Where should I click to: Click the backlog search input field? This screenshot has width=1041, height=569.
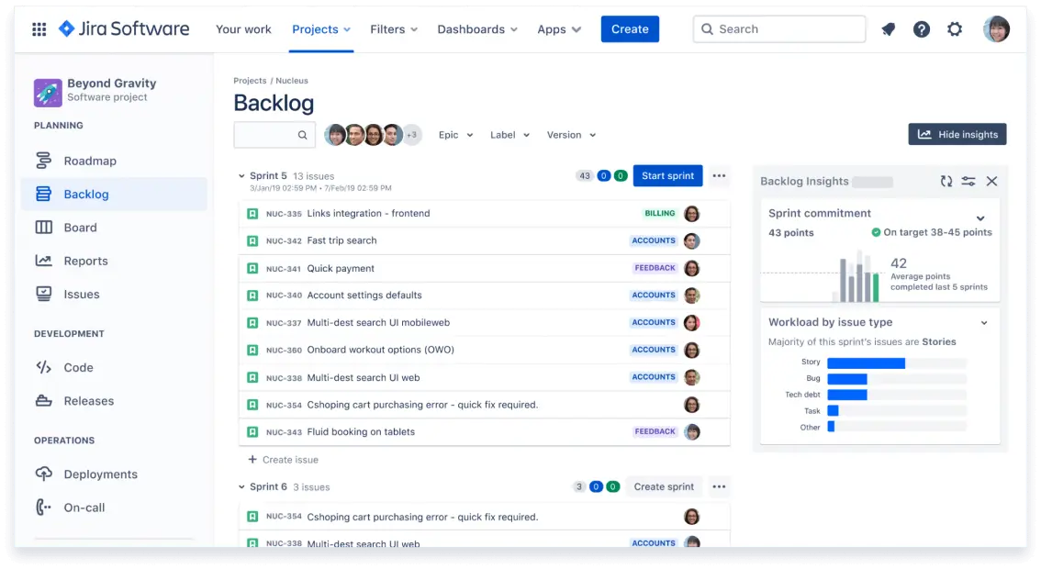coord(266,135)
